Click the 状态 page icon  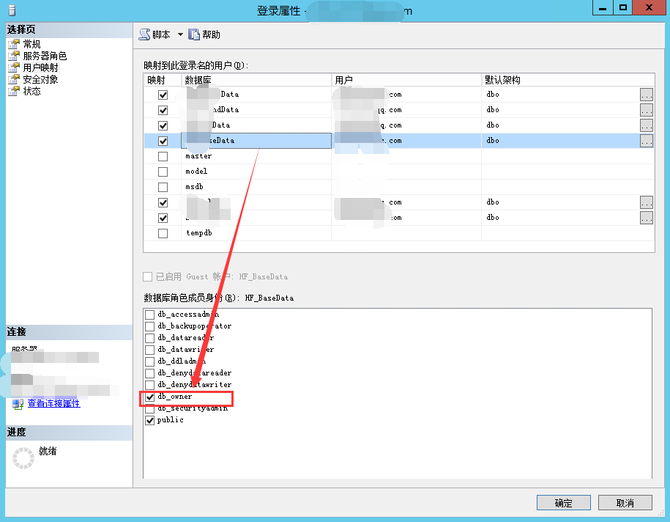14,91
